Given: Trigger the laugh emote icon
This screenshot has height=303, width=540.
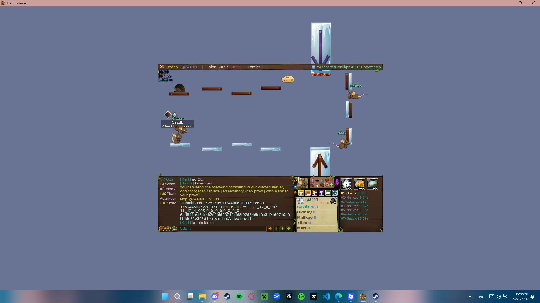Looking at the screenshot, I should (317, 181).
